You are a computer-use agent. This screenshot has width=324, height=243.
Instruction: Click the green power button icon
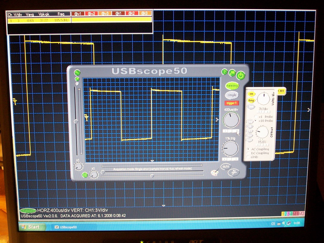[x=241, y=75]
